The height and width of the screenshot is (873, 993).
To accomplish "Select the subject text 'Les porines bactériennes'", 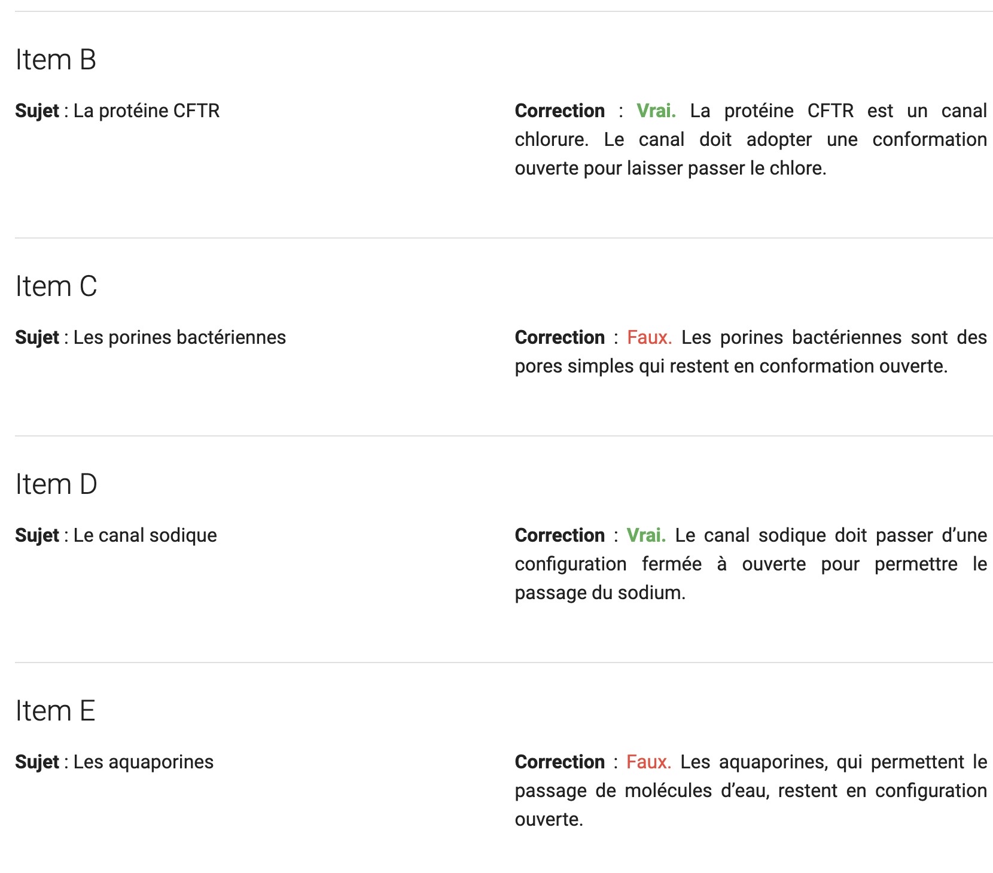I will pos(179,338).
